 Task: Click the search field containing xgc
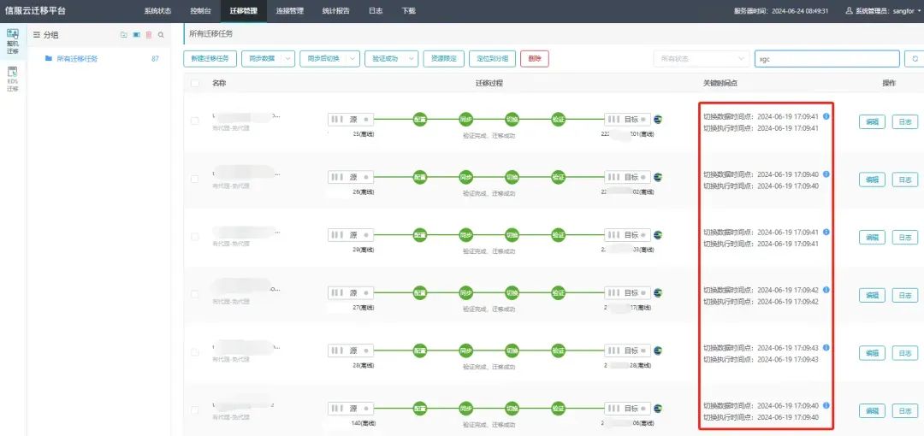(x=827, y=59)
